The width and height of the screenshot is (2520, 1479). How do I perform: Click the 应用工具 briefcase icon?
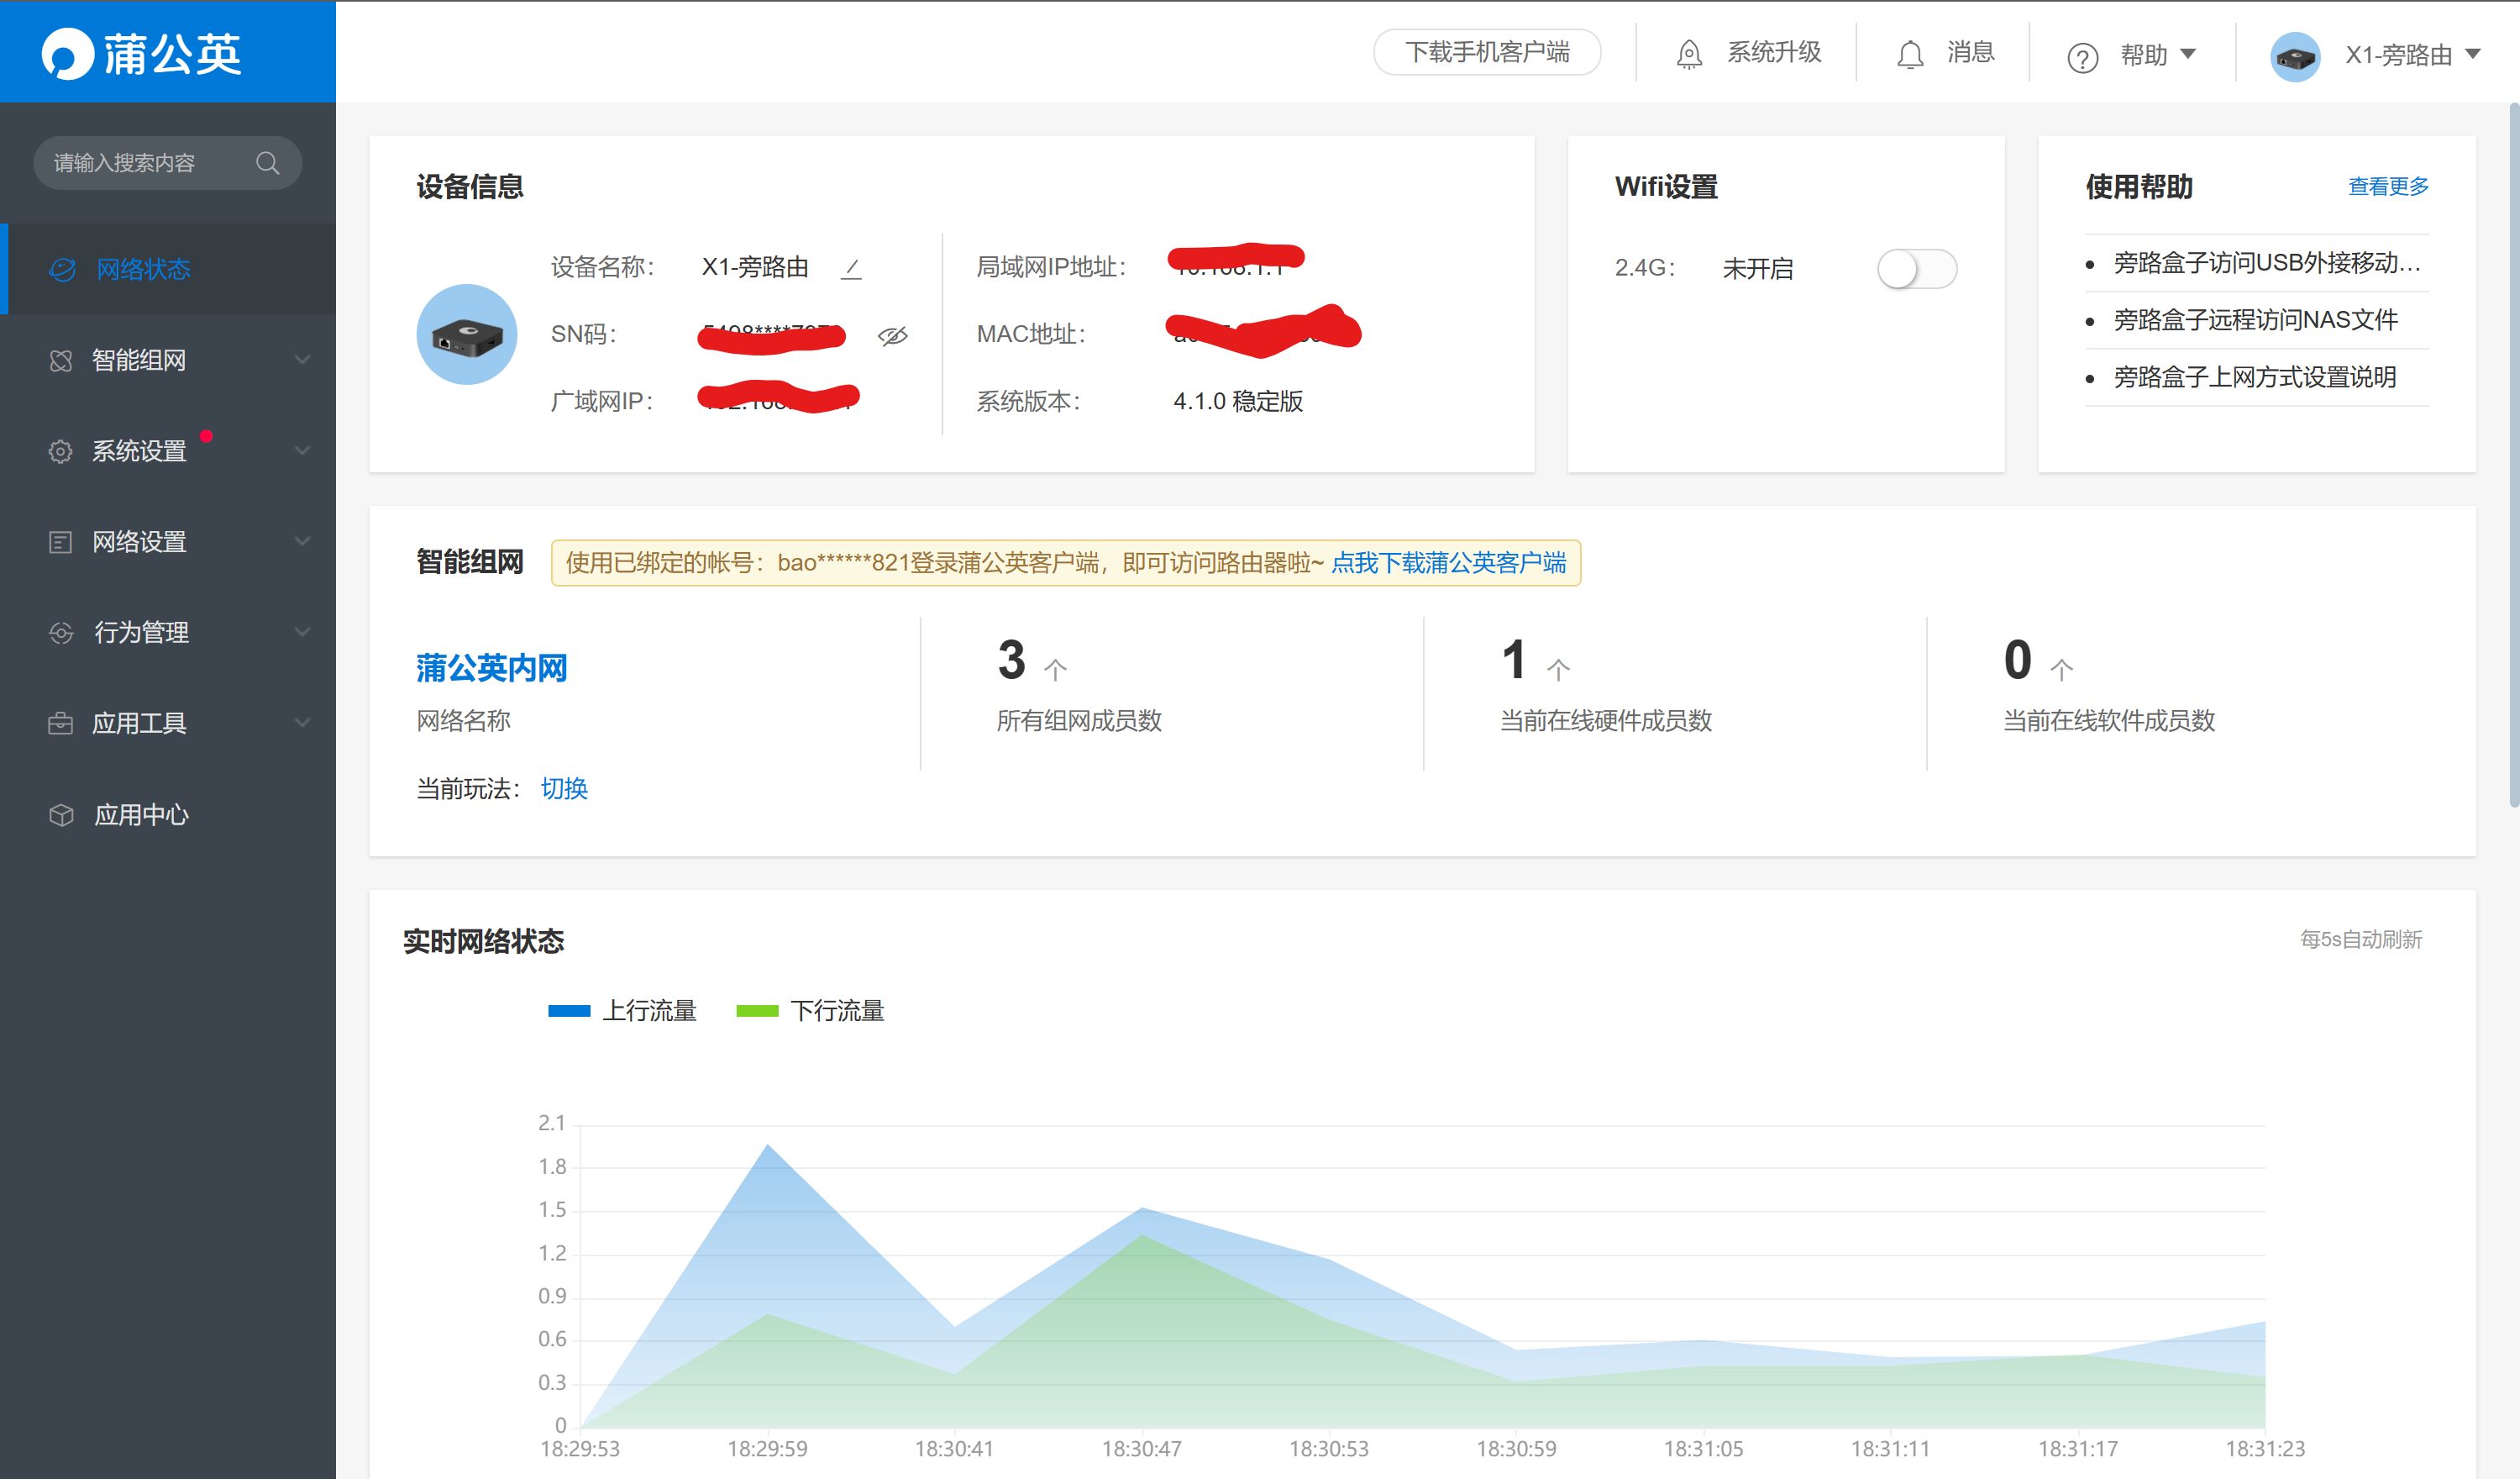(61, 724)
